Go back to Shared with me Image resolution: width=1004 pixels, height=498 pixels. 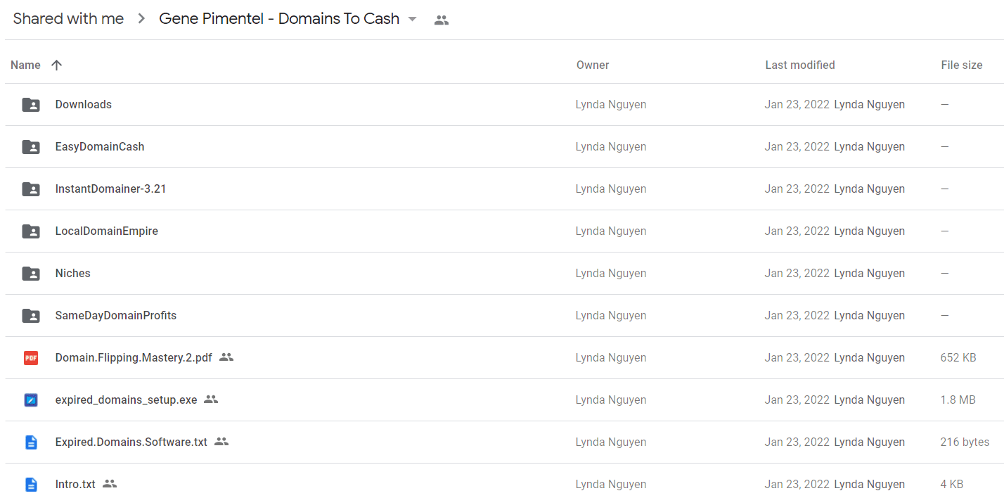pyautogui.click(x=68, y=19)
